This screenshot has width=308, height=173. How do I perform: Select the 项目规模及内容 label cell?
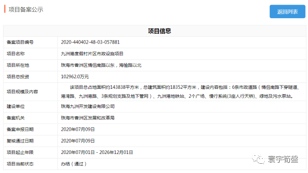coord(30,92)
